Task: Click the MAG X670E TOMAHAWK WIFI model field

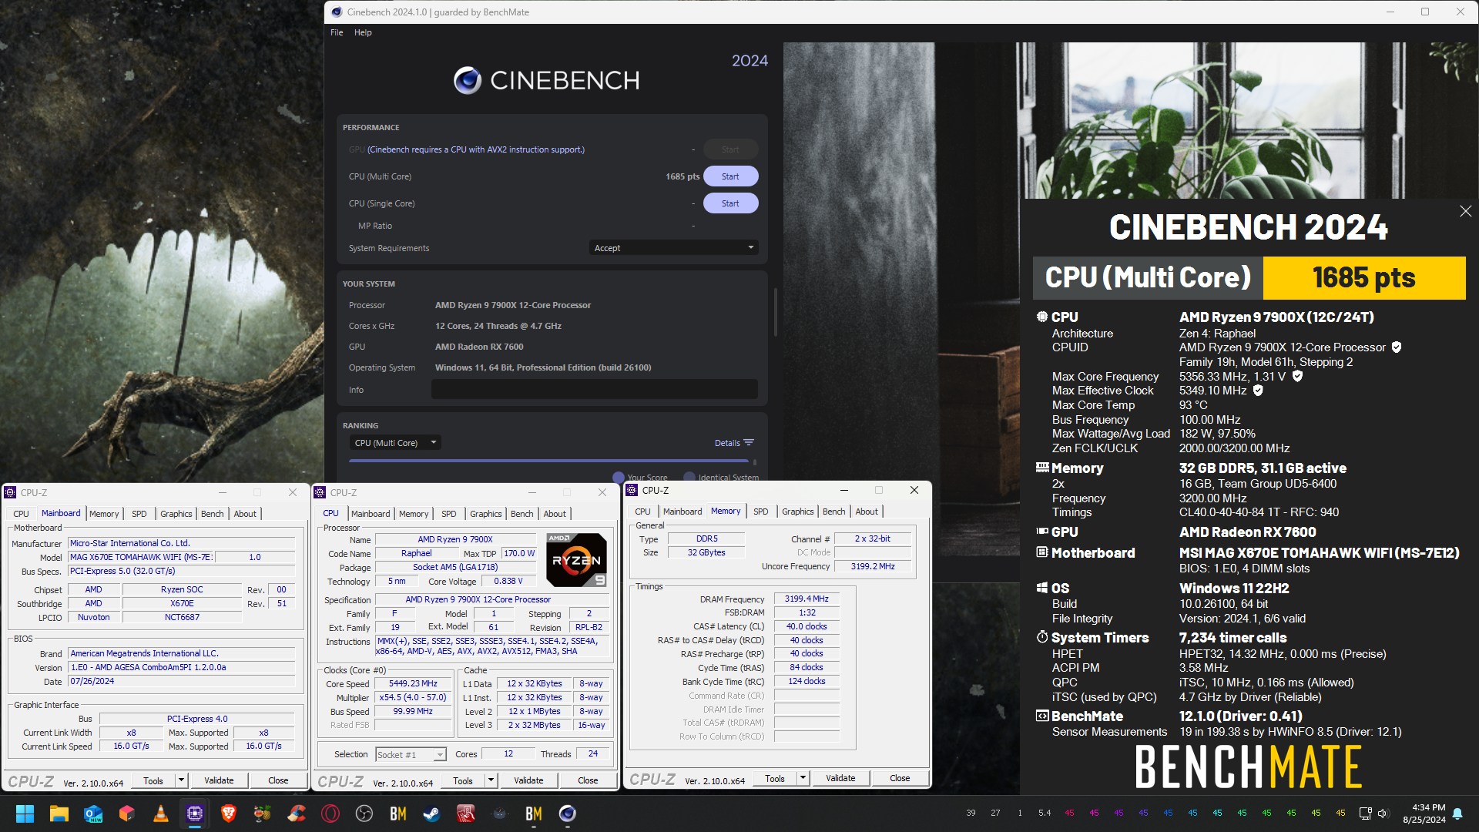Action: click(141, 557)
